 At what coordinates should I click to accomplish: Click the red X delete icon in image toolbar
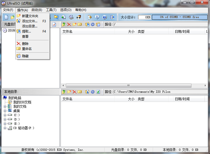pos(69,24)
